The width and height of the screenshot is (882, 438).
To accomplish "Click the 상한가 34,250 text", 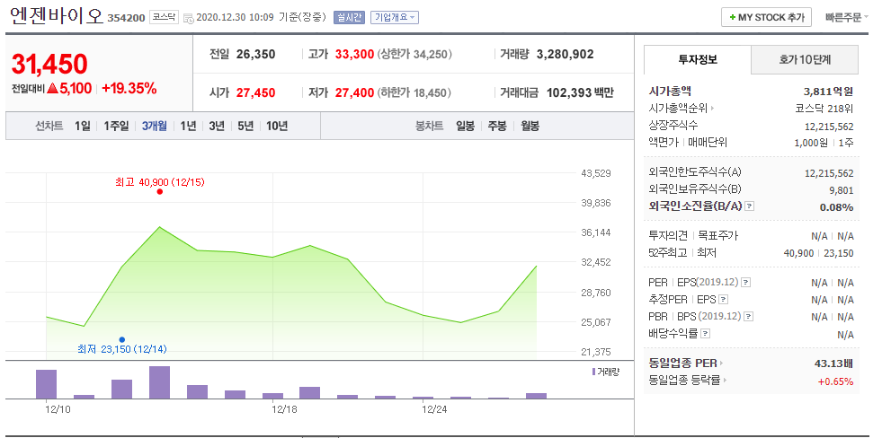I will click(x=414, y=54).
